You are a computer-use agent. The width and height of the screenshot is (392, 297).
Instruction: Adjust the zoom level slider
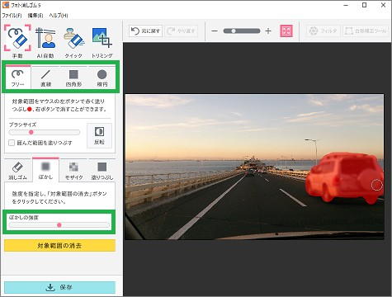(242, 31)
